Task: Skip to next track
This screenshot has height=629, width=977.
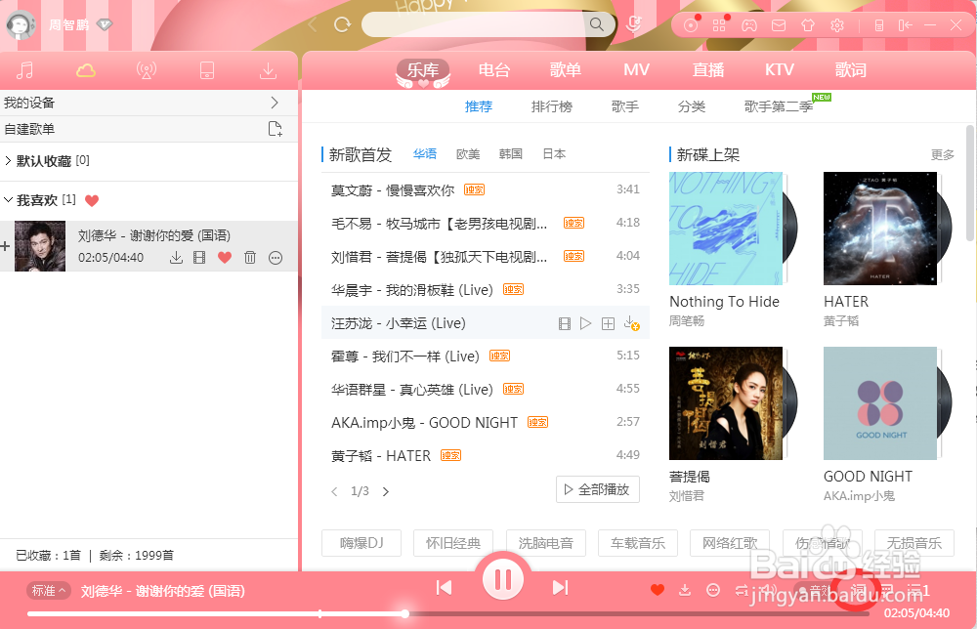Action: point(561,587)
